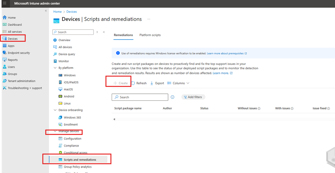Collapse the Devices menu pane chevron
The width and height of the screenshot is (335, 173).
104,32
